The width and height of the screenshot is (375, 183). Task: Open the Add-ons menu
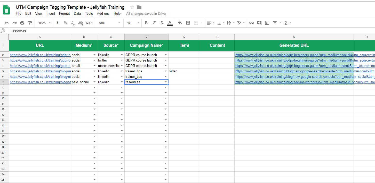pyautogui.click(x=103, y=13)
